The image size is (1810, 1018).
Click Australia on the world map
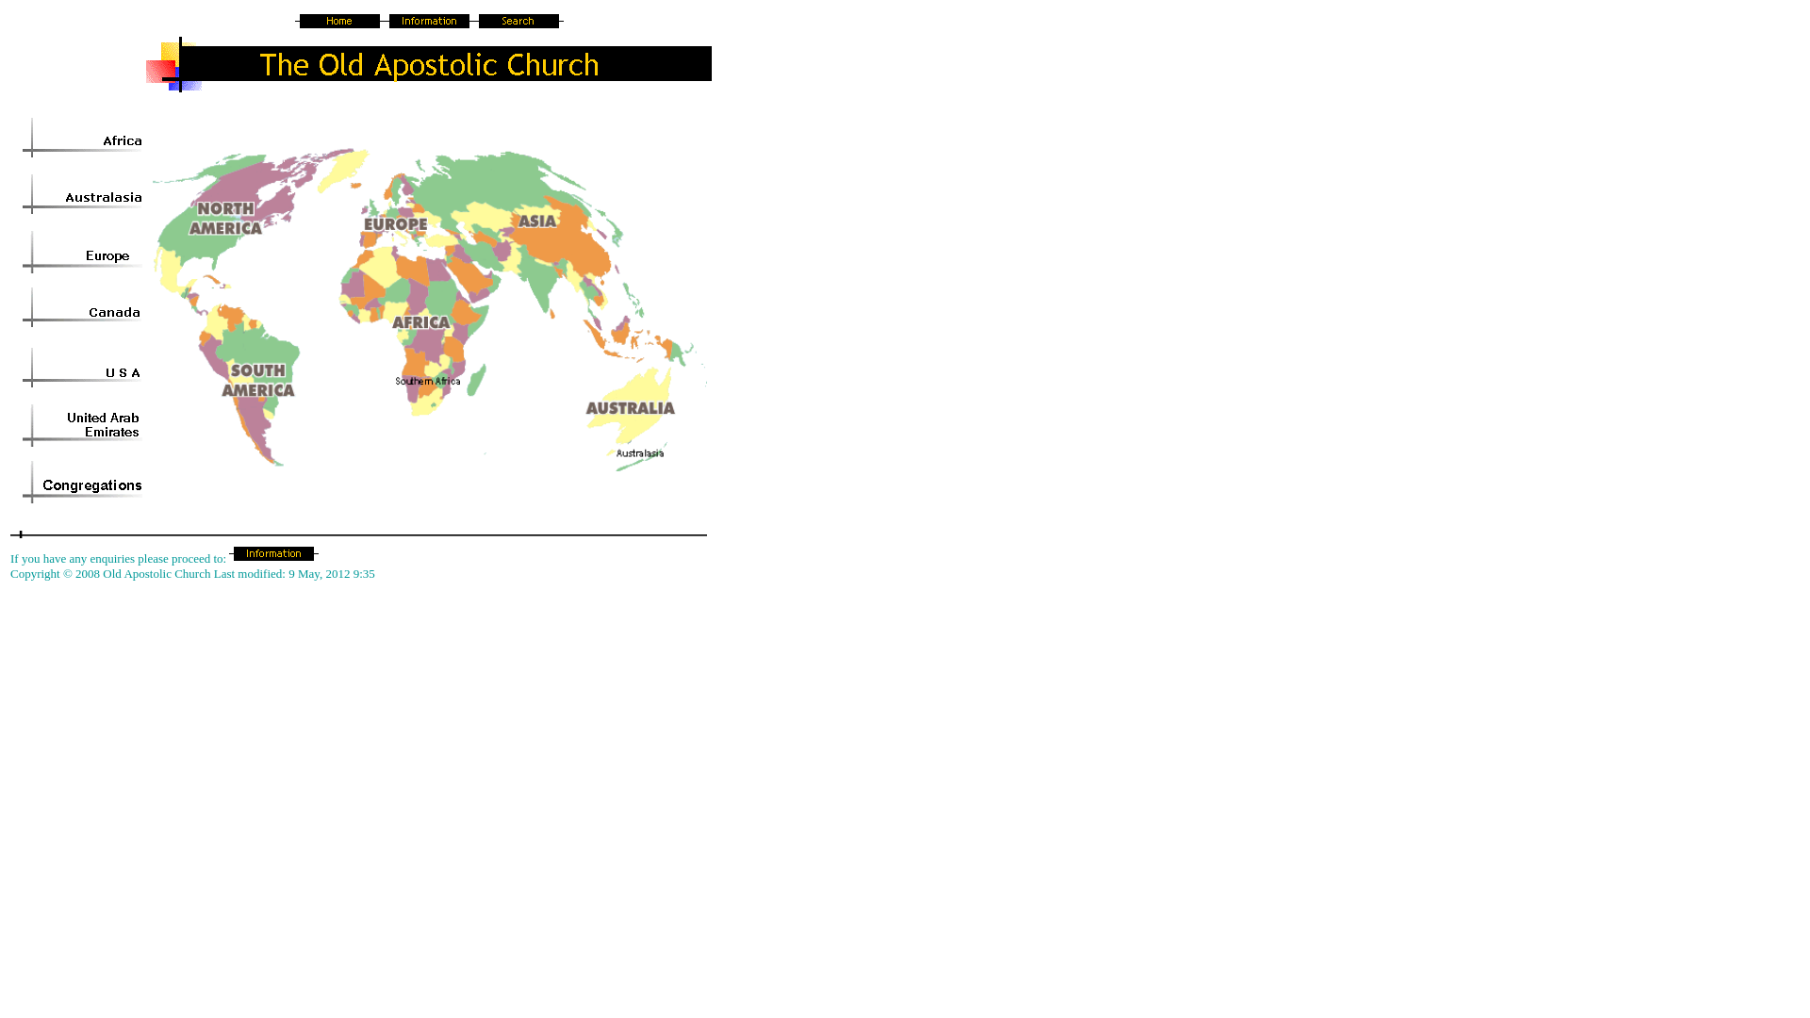(631, 408)
